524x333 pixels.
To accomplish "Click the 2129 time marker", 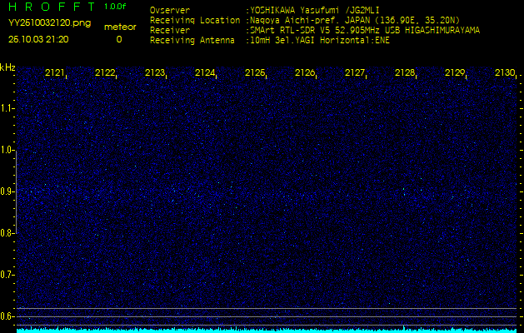I will coord(455,73).
